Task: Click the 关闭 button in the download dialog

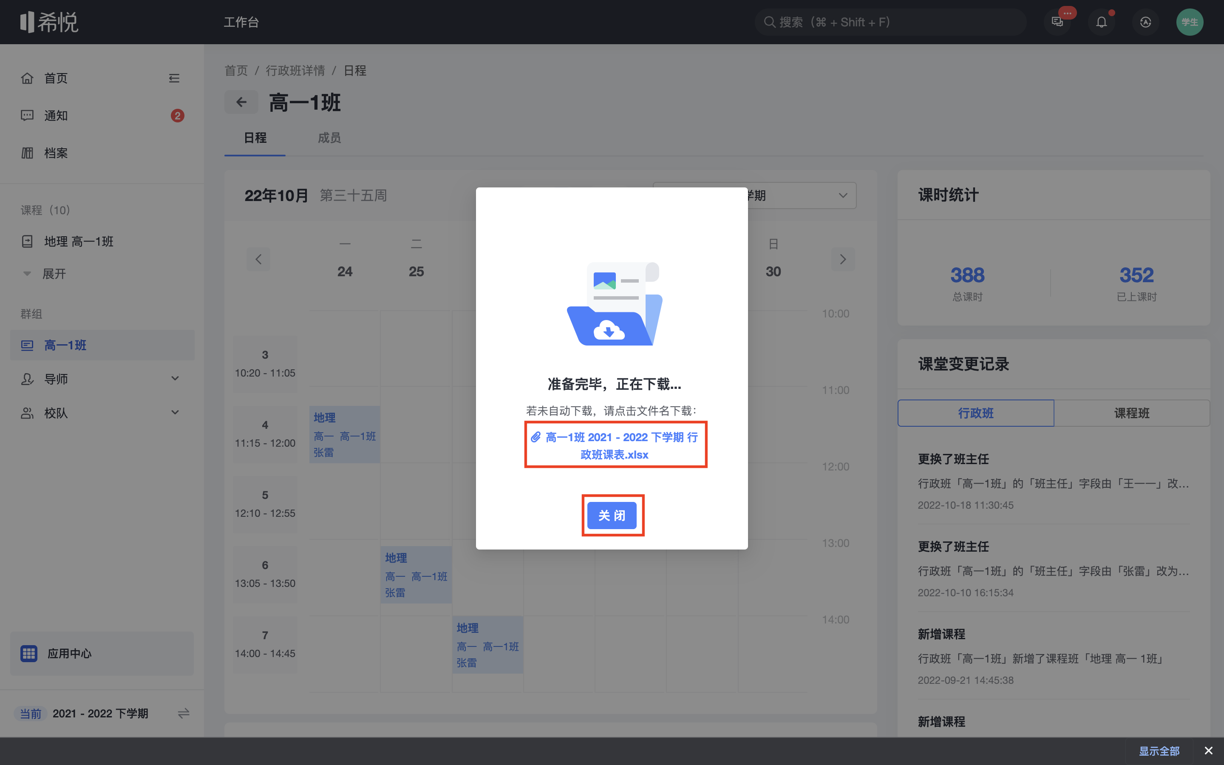Action: coord(612,515)
